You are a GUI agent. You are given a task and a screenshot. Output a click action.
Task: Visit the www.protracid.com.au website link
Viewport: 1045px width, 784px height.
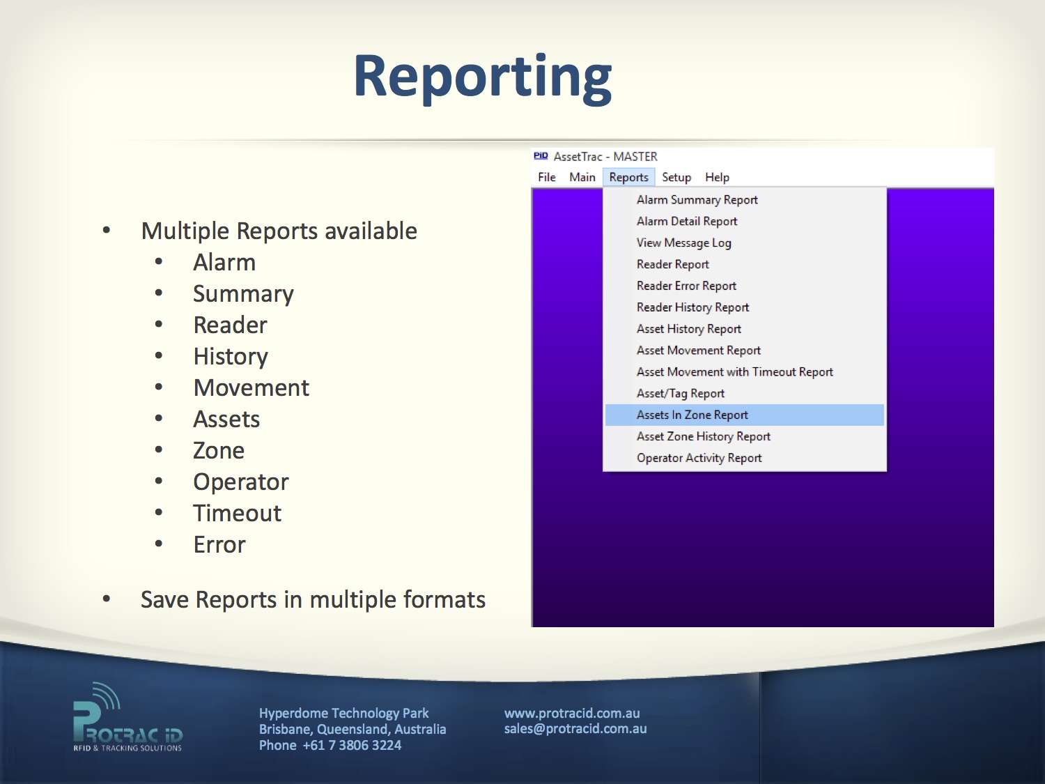(x=571, y=713)
